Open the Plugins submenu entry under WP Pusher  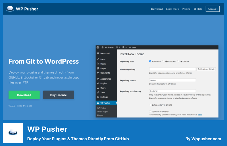[x=100, y=115]
